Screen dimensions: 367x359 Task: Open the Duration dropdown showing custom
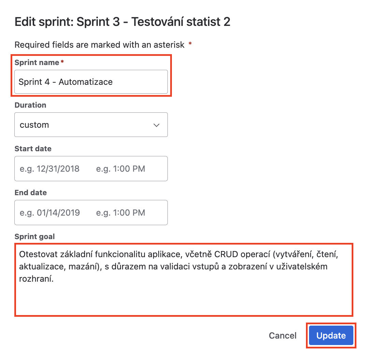91,125
